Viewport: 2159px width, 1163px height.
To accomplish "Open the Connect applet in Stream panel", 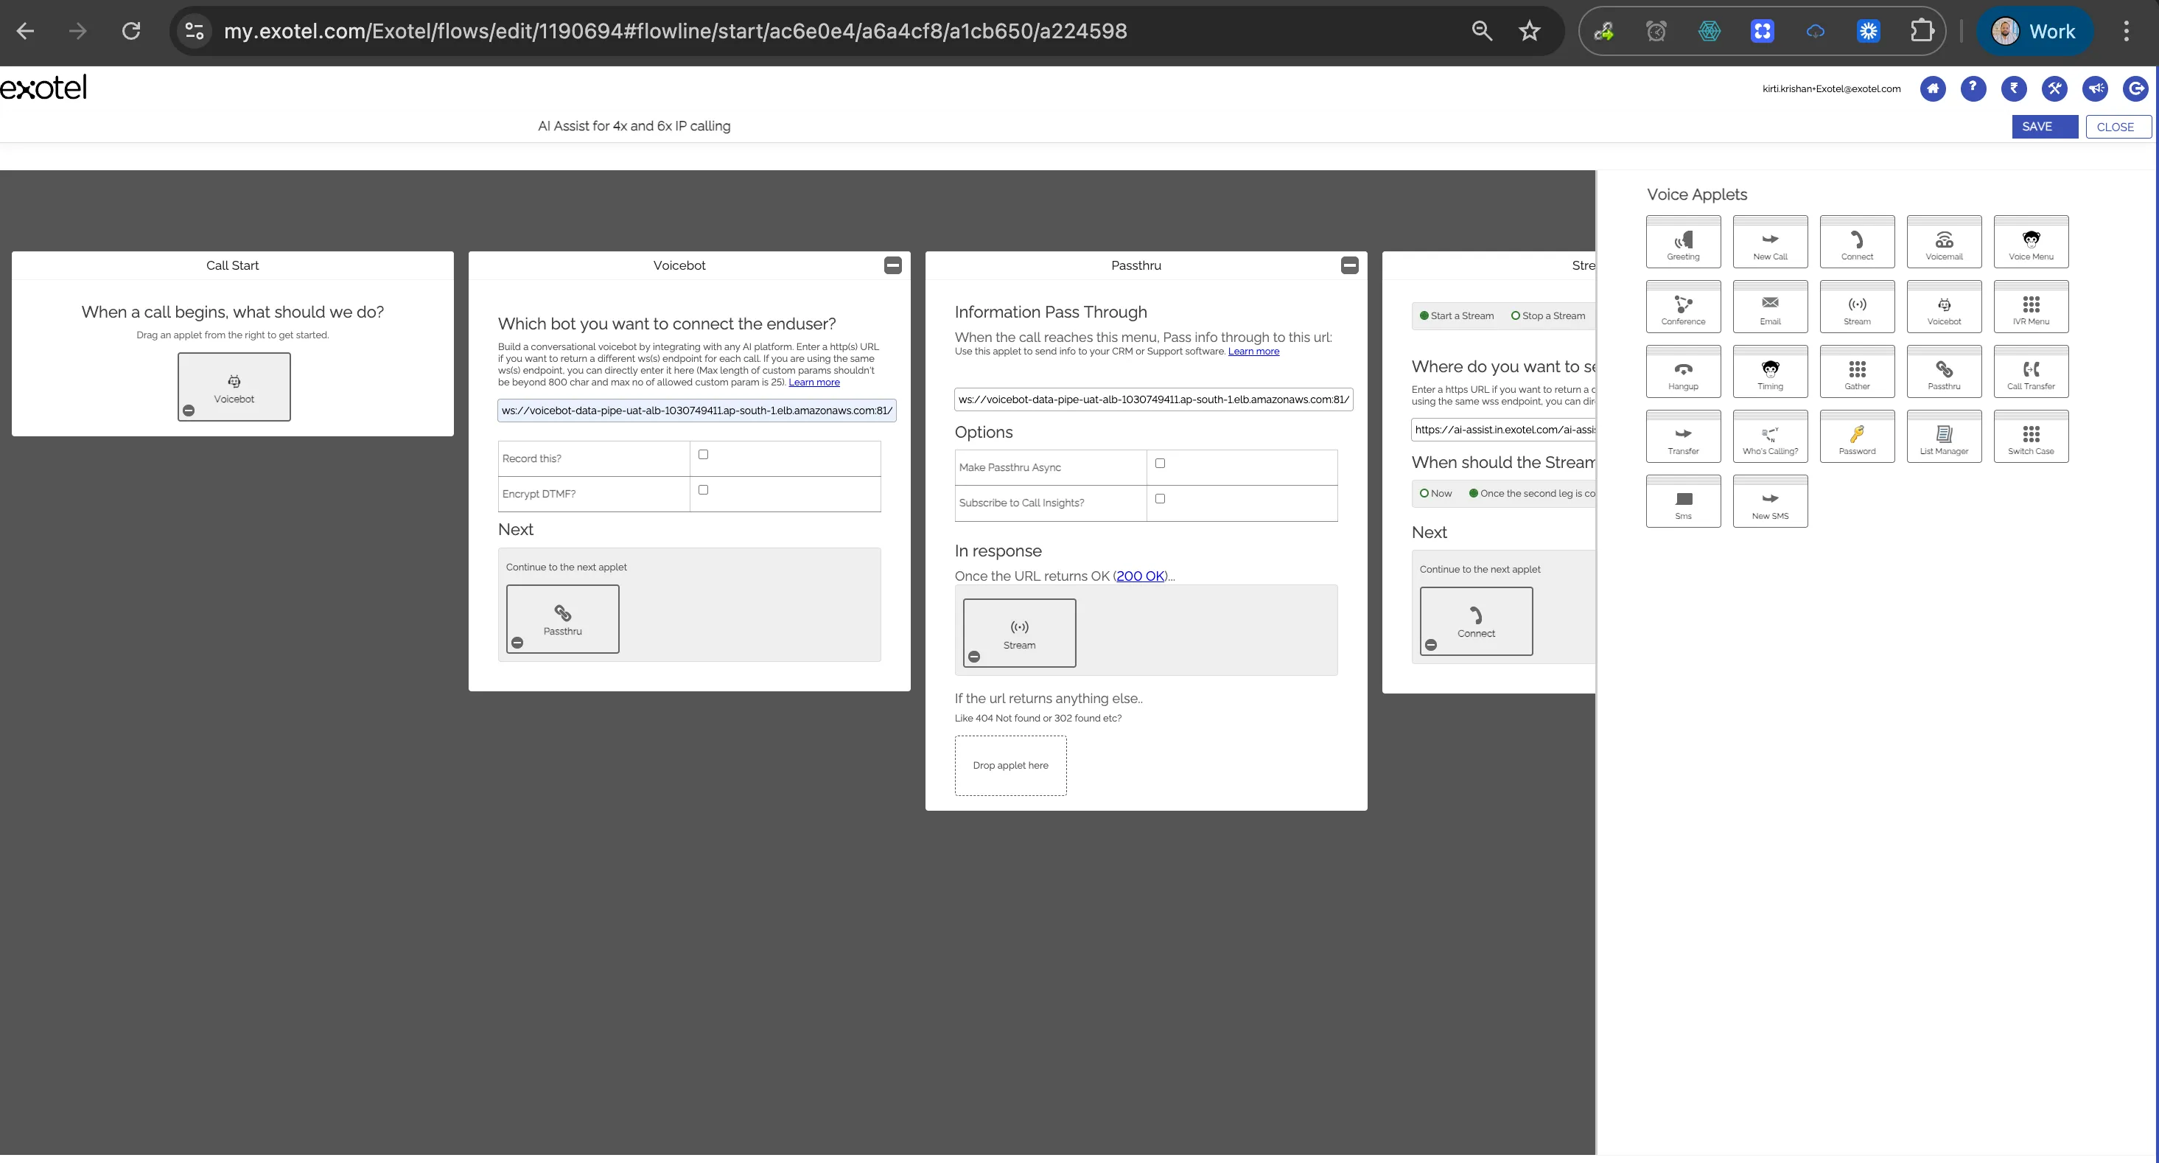I will click(x=1476, y=621).
